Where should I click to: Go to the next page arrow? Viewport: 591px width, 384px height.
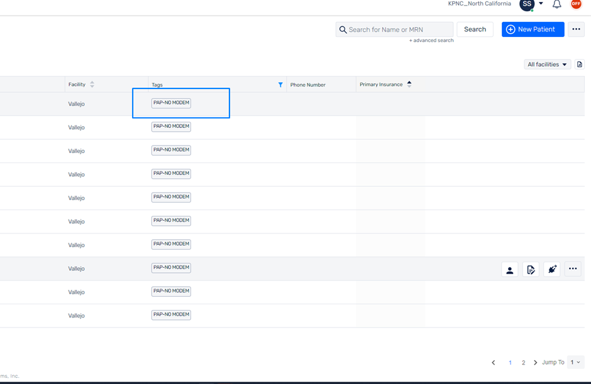(x=535, y=363)
